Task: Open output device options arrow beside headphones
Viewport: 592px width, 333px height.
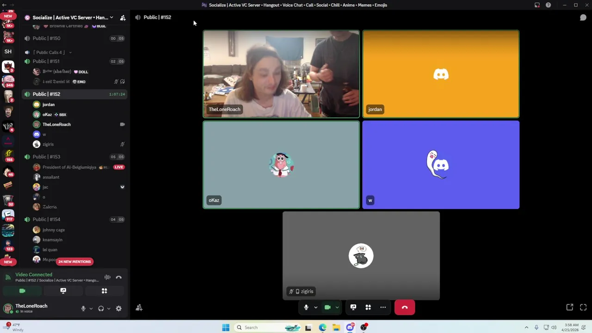Action: [109, 308]
